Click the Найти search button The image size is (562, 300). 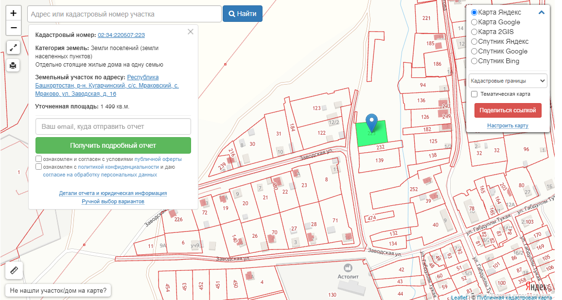pyautogui.click(x=243, y=14)
